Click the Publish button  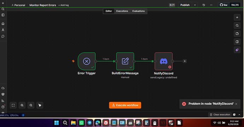185,5
